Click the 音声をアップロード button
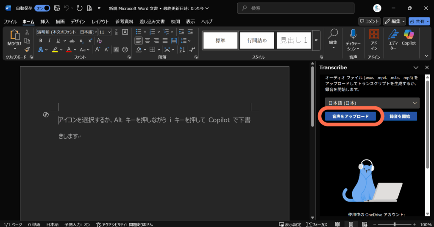The height and width of the screenshot is (227, 434). point(351,116)
